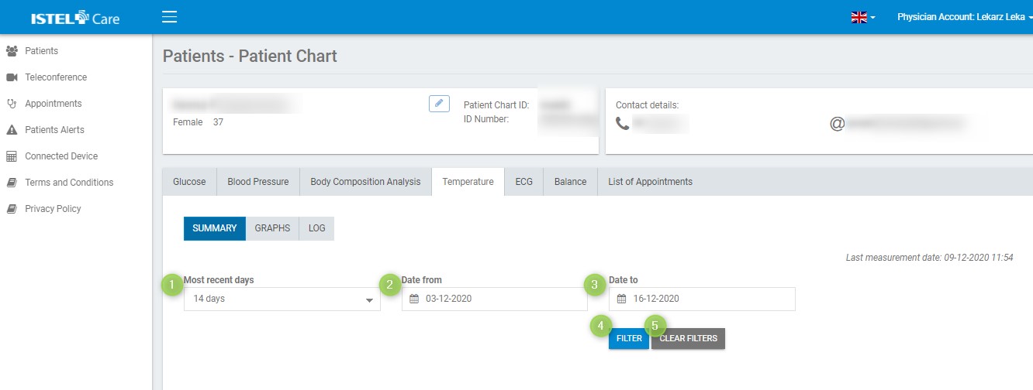Screen dimensions: 1033x390
Task: Click the Date from input field
Action: (494, 299)
